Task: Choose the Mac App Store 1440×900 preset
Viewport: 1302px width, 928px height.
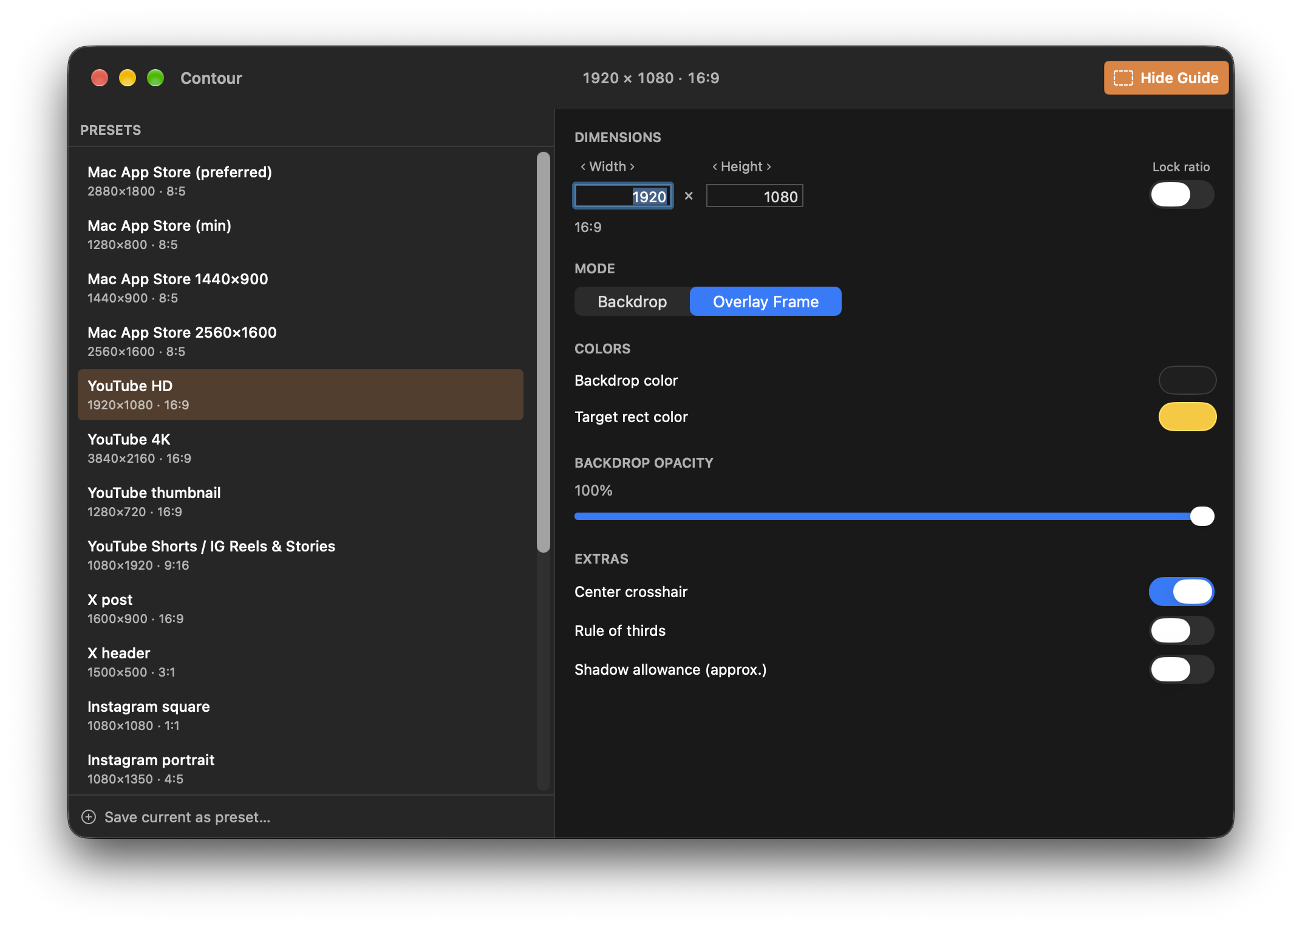Action: 301,288
